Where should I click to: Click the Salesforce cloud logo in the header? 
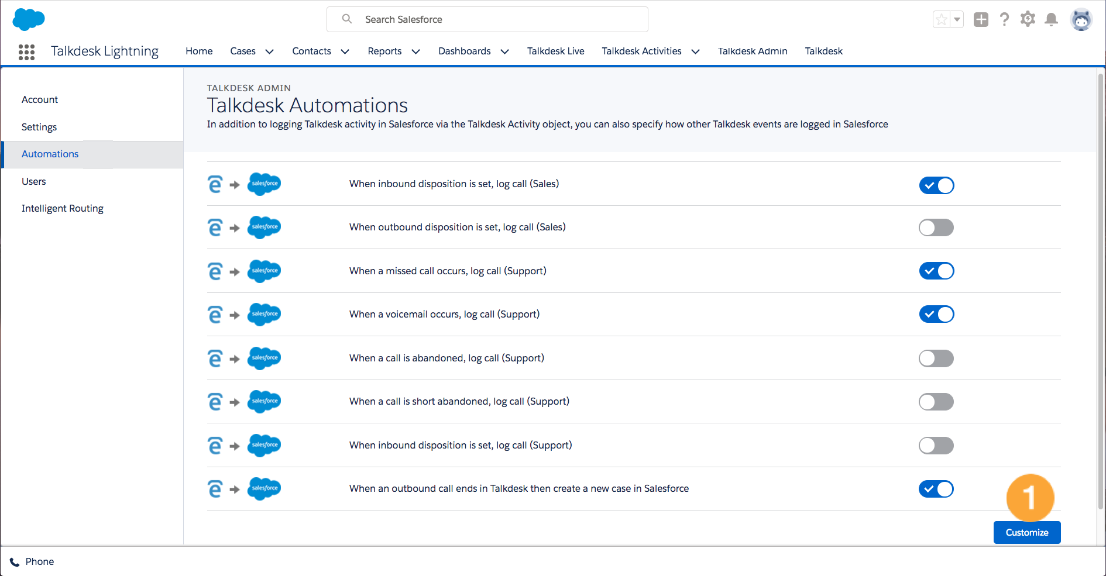click(x=28, y=19)
